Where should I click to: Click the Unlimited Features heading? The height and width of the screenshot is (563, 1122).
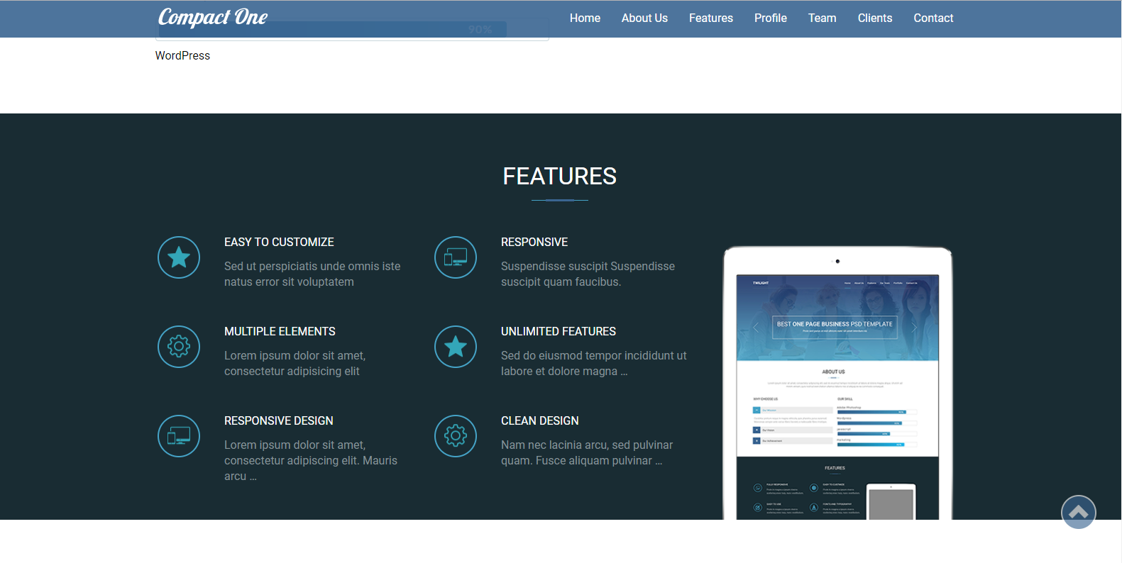click(558, 332)
